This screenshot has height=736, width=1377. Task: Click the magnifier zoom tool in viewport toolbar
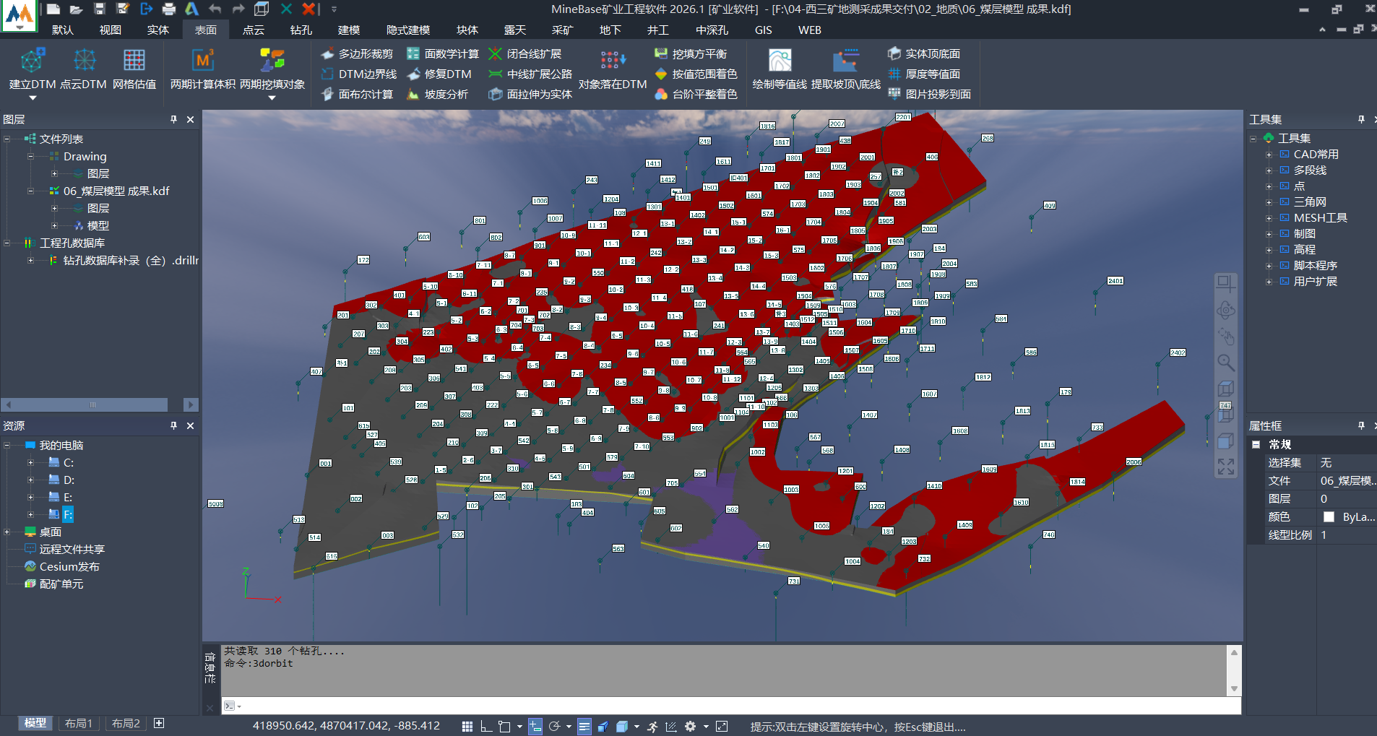pos(1225,363)
